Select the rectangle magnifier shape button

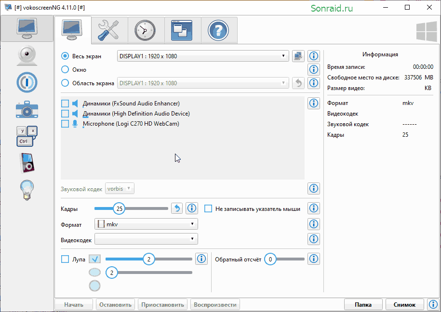[x=95, y=259]
